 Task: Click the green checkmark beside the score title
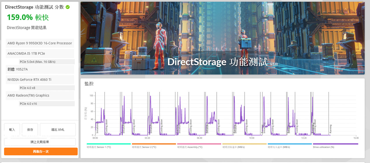click(68, 7)
